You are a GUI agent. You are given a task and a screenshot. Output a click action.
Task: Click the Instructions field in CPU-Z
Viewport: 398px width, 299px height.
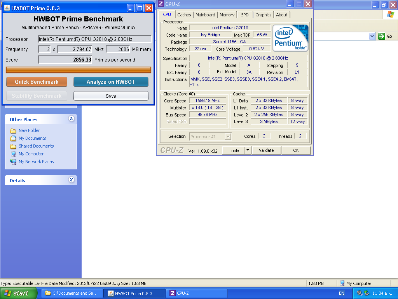point(248,82)
